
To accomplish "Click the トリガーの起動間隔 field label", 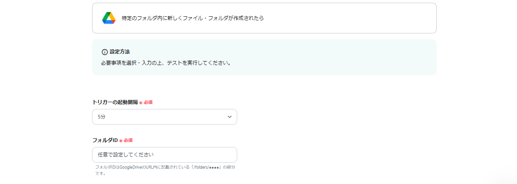I will click(x=115, y=102).
